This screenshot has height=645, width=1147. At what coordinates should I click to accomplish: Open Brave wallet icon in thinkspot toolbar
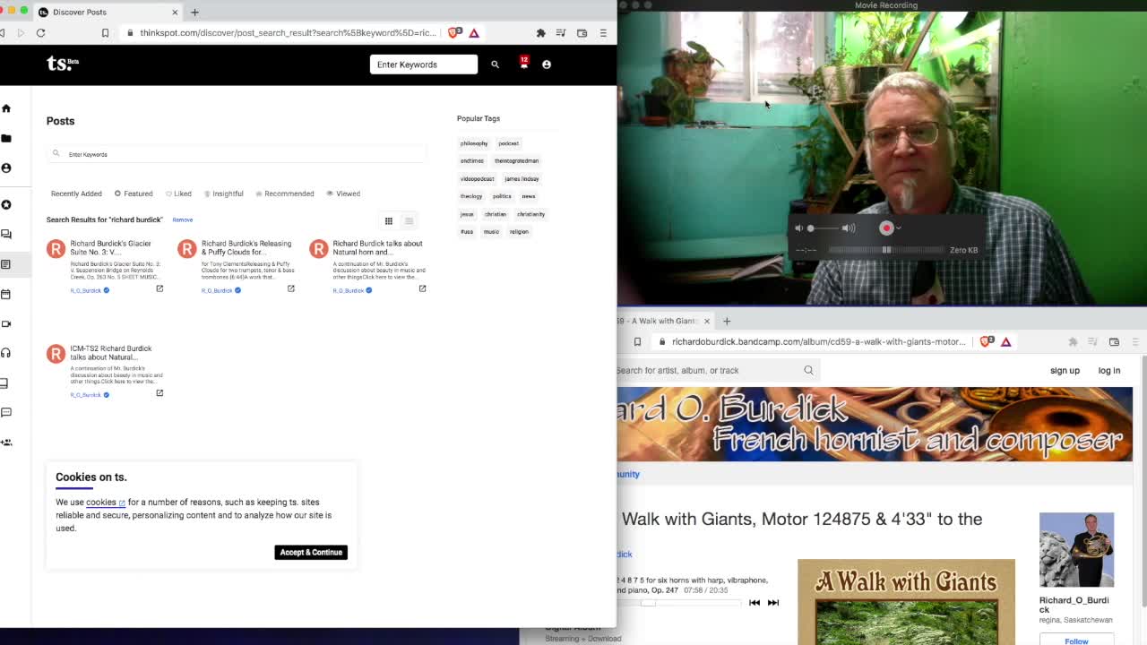click(x=582, y=33)
